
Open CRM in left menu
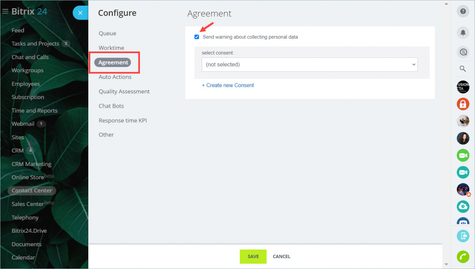tap(17, 150)
